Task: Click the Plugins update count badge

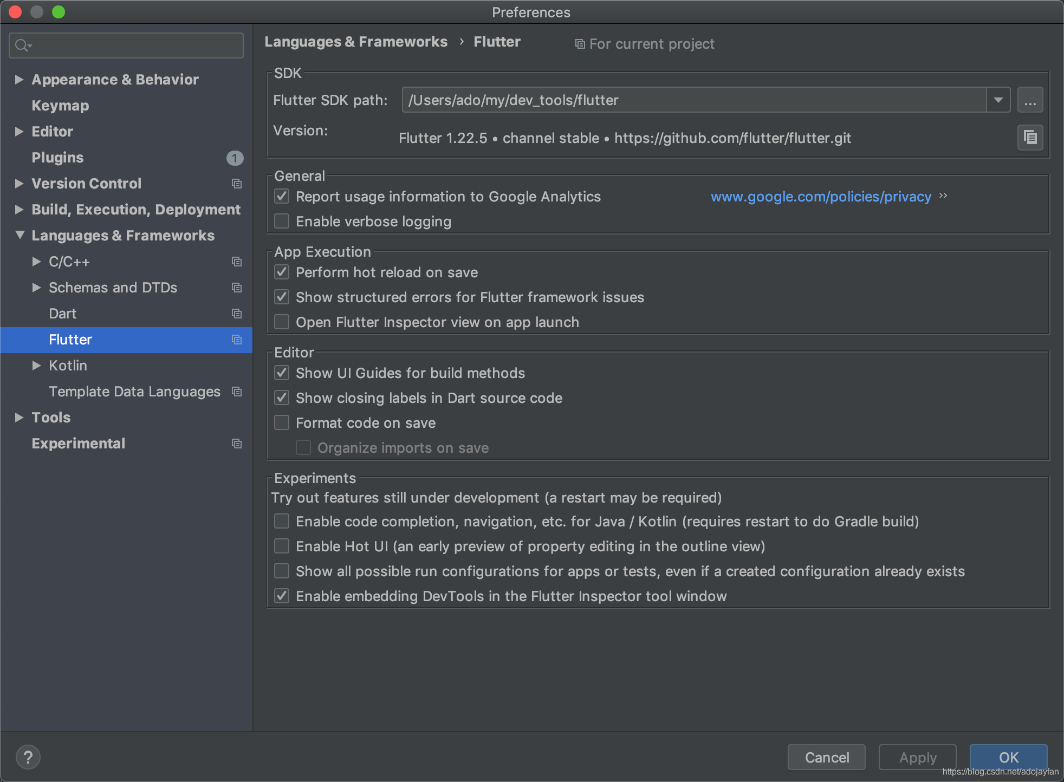Action: [x=235, y=158]
